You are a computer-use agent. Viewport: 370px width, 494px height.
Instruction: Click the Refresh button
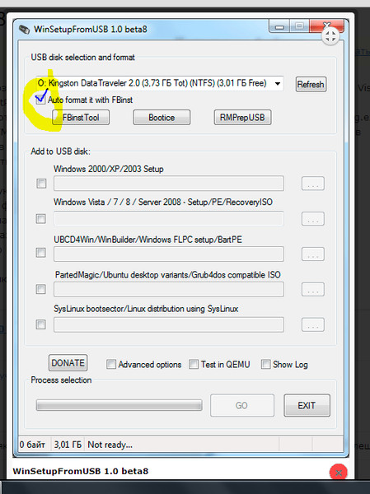click(x=311, y=85)
